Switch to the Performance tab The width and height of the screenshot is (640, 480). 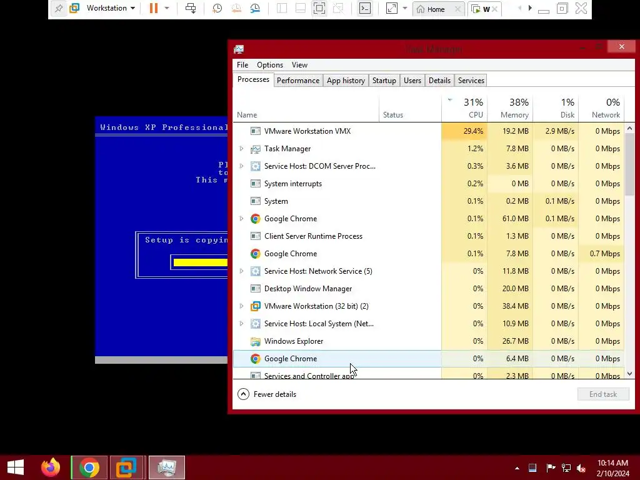coord(298,81)
